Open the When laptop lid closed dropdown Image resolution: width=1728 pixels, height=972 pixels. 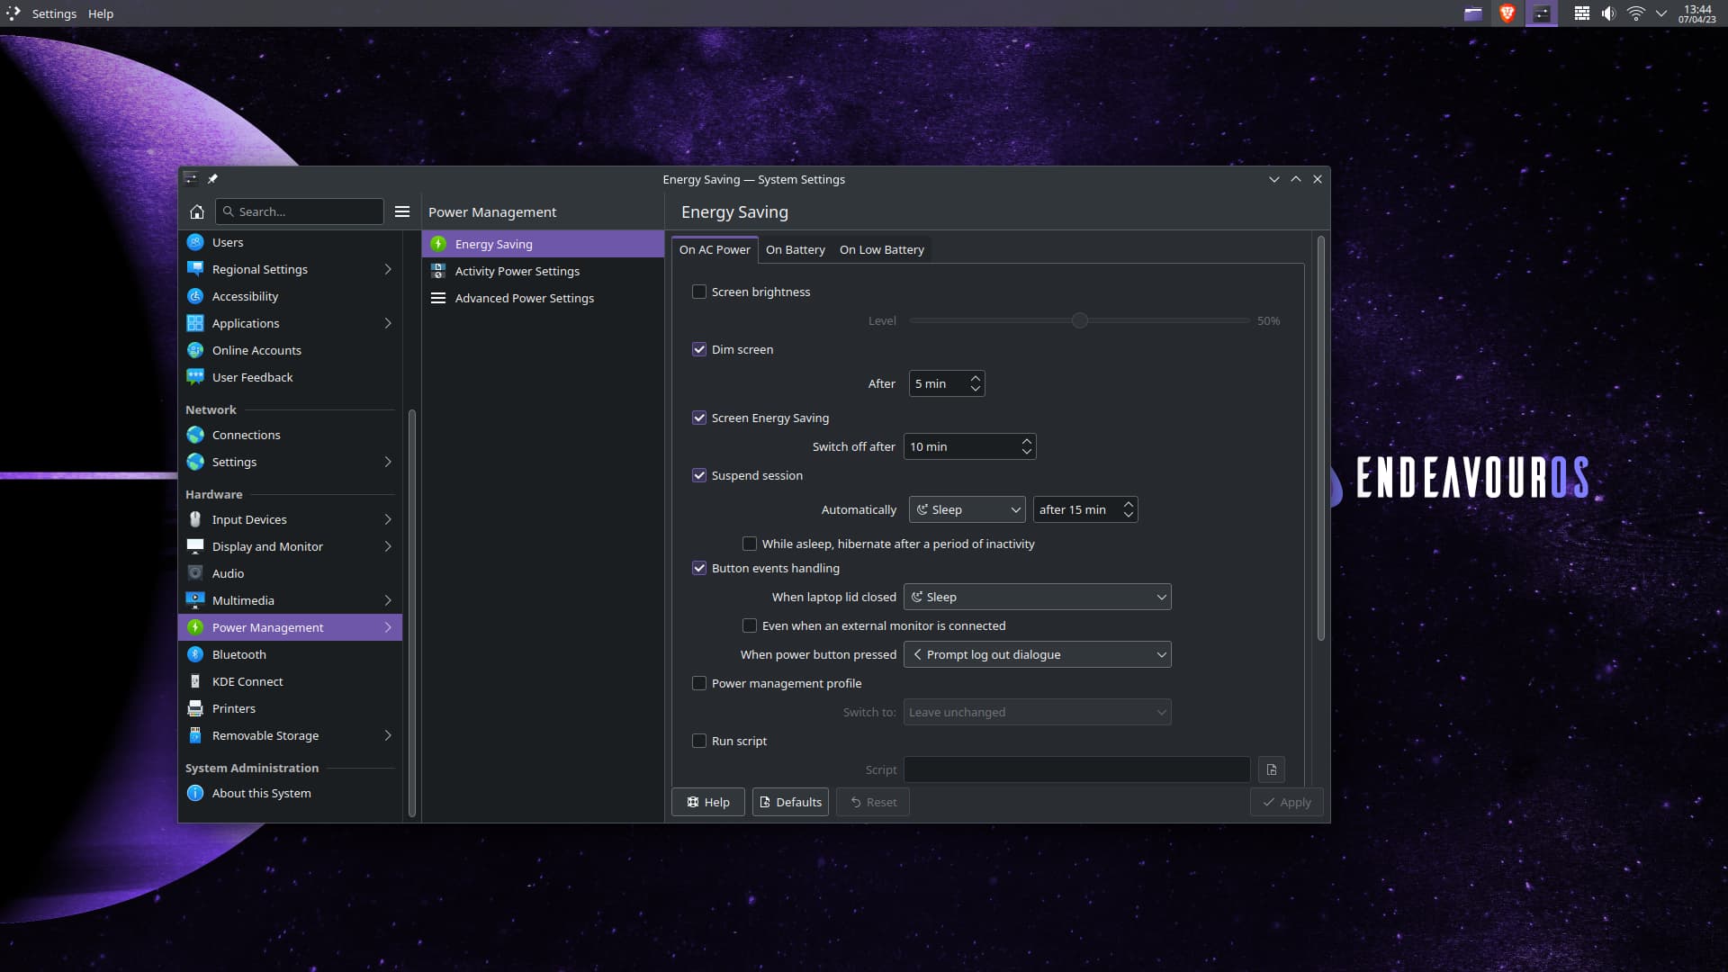point(1037,597)
